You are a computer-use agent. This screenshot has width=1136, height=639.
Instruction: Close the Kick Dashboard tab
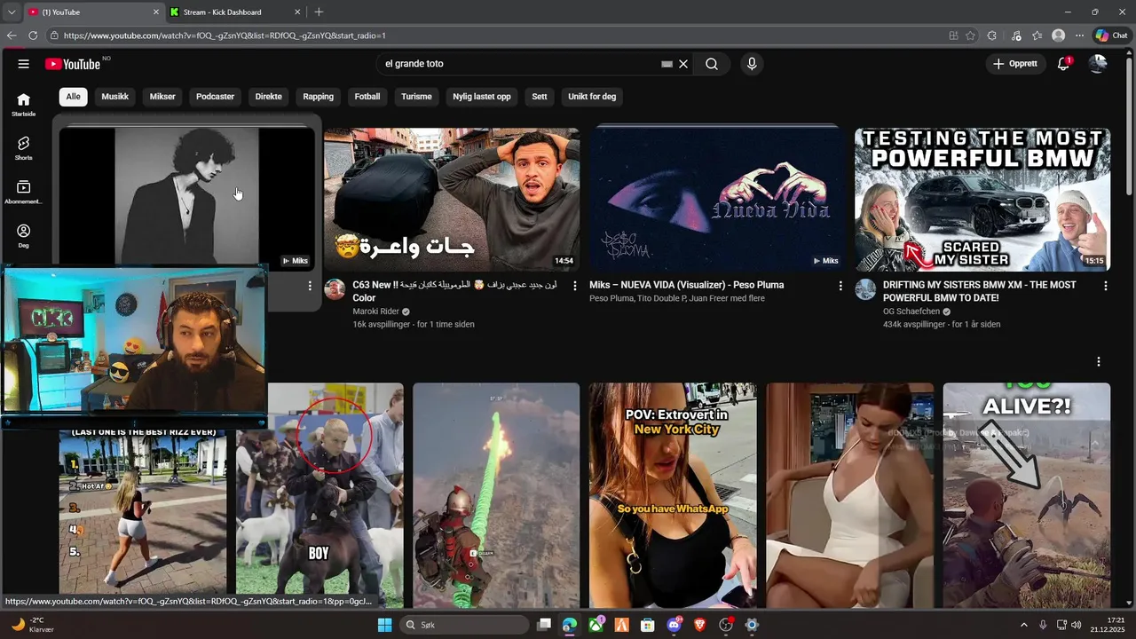point(297,12)
